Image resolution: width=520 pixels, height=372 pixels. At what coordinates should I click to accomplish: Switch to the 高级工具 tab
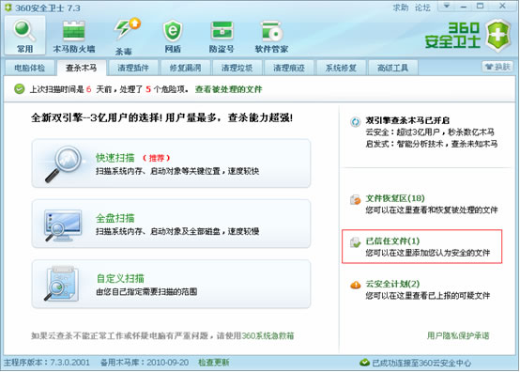(x=392, y=68)
